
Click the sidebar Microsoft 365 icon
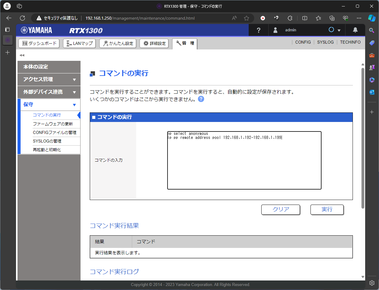pos(372,80)
